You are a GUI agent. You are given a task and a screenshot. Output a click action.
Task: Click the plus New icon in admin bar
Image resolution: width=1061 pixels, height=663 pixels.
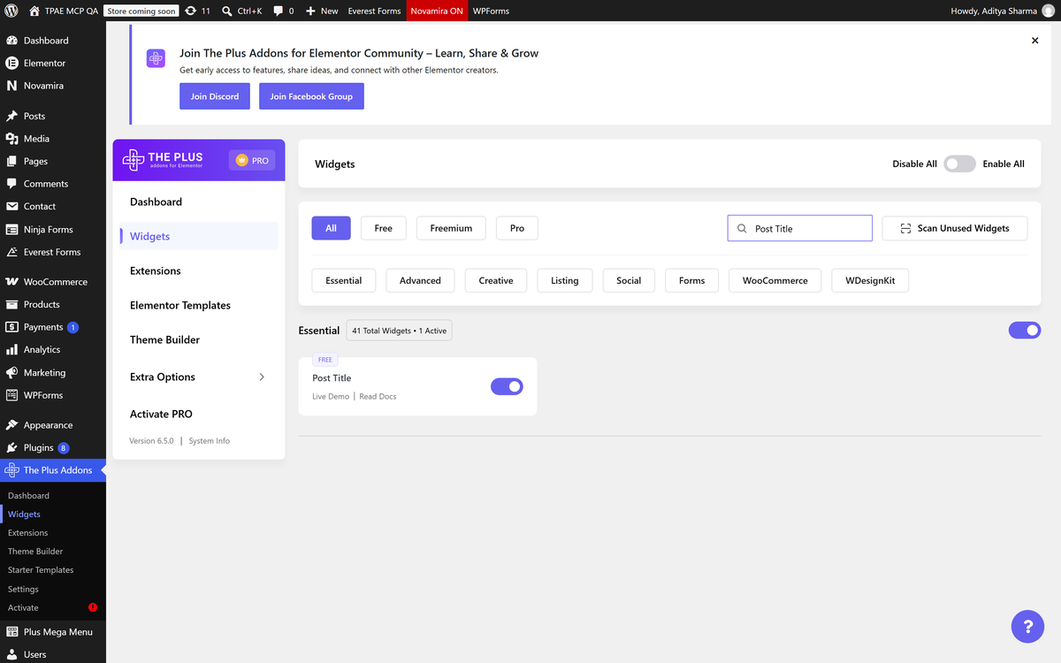(310, 11)
